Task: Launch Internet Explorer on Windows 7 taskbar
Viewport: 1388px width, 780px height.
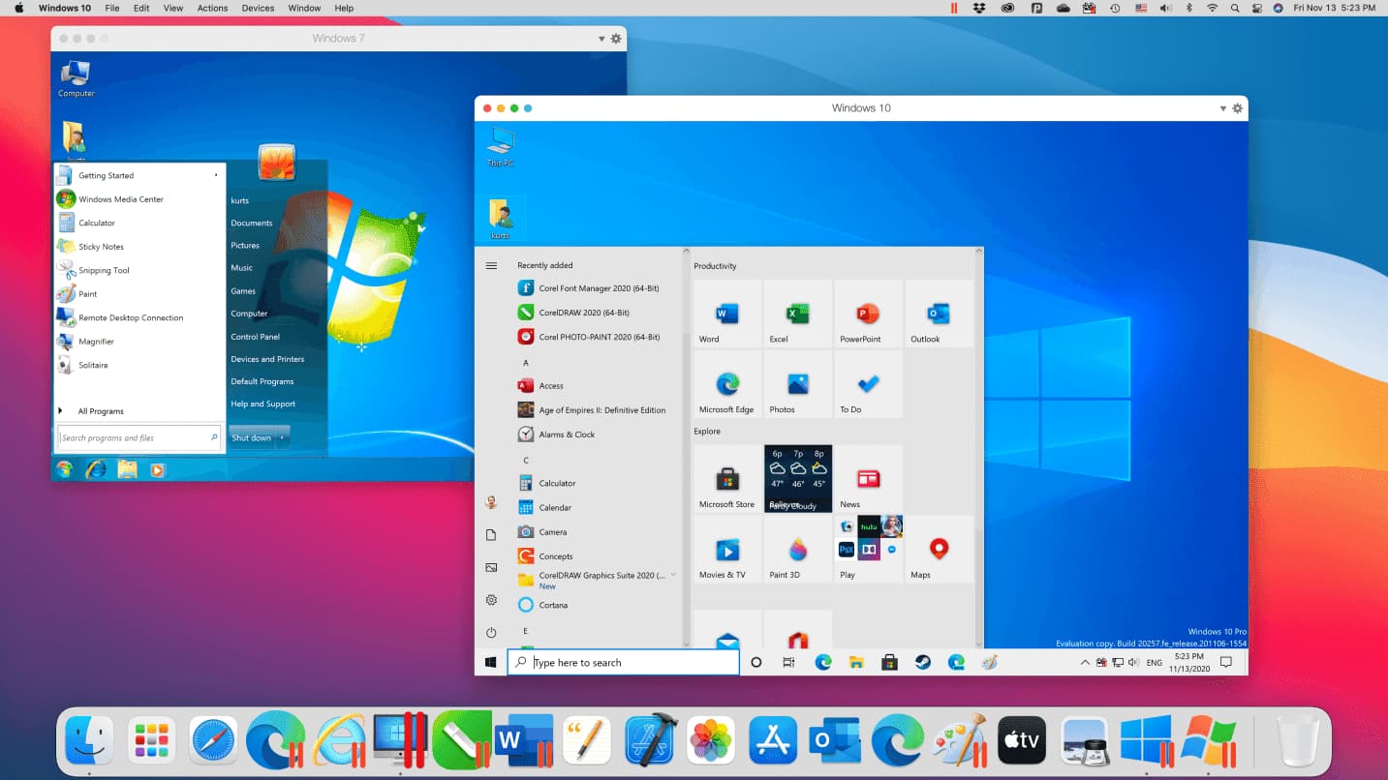Action: pyautogui.click(x=96, y=469)
